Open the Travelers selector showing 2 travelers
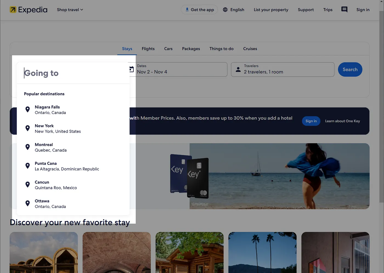 click(x=283, y=70)
